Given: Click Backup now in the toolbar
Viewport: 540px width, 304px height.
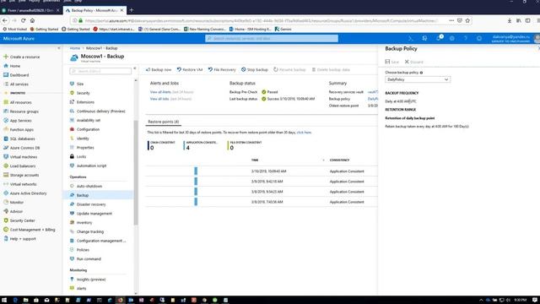Looking at the screenshot, I should (159, 69).
